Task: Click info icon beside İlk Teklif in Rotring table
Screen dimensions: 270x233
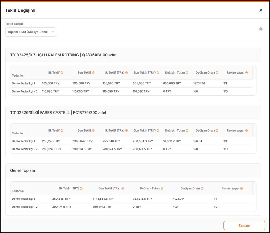Action: [x=62, y=73]
